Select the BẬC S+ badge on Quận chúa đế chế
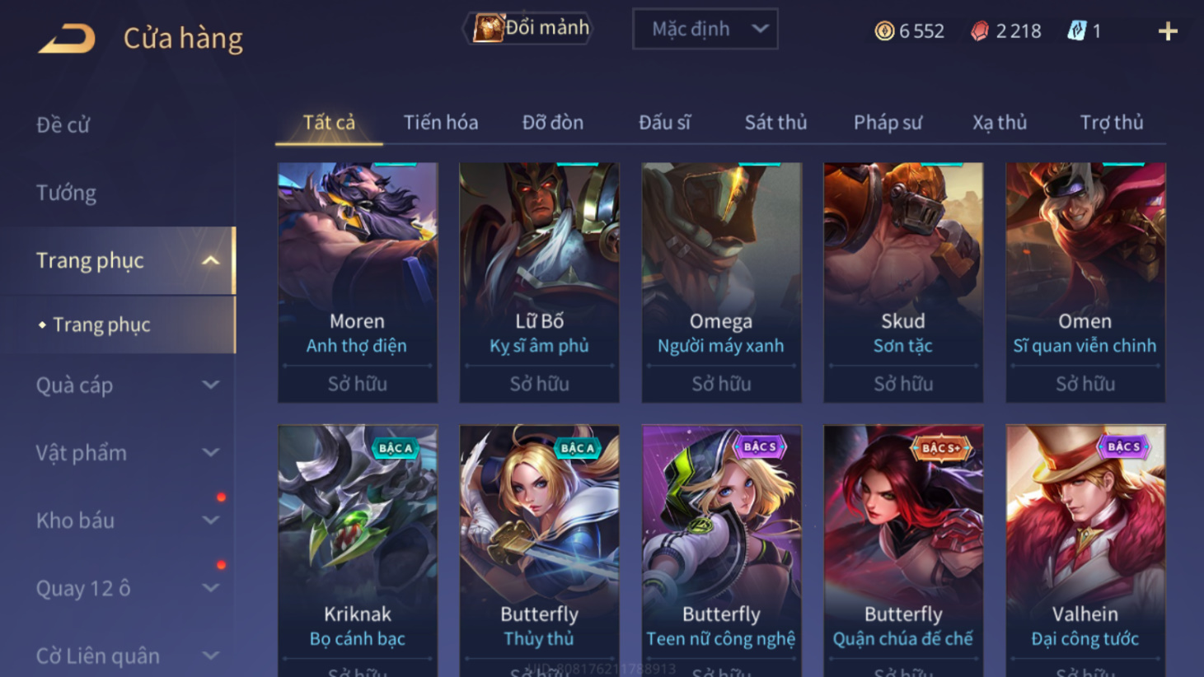Screen dimensions: 1204x677 941,448
